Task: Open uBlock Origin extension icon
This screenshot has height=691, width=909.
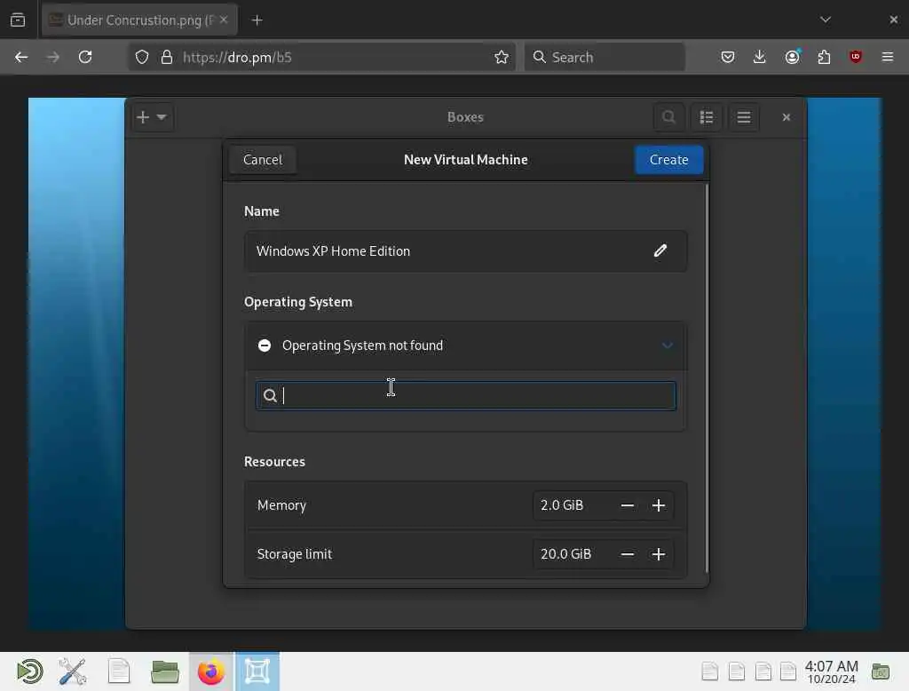Action: pyautogui.click(x=856, y=57)
